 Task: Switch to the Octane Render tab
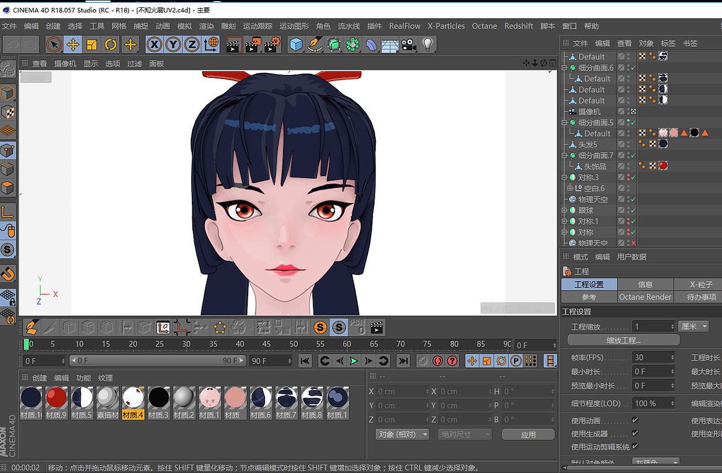pos(645,297)
